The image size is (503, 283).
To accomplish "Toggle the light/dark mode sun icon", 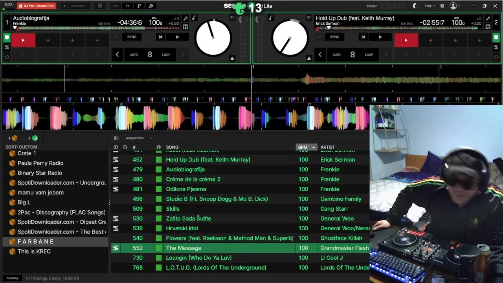I will tap(65, 6).
